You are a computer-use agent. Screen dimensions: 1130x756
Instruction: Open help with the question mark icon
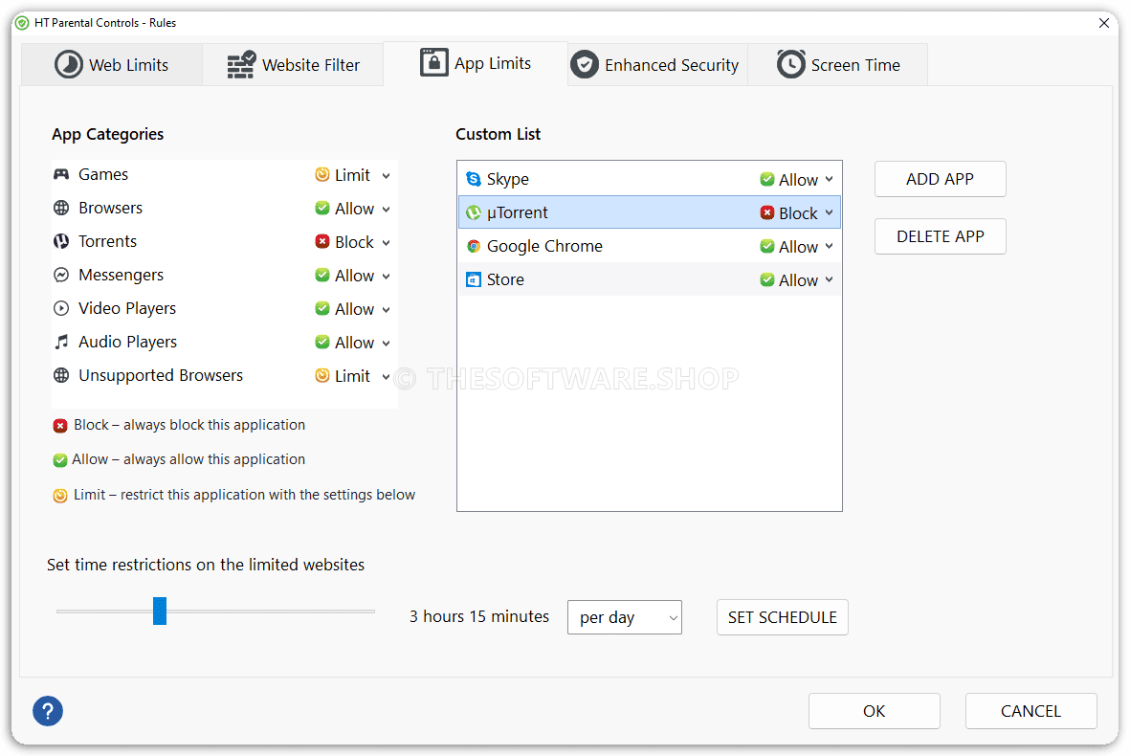click(48, 711)
